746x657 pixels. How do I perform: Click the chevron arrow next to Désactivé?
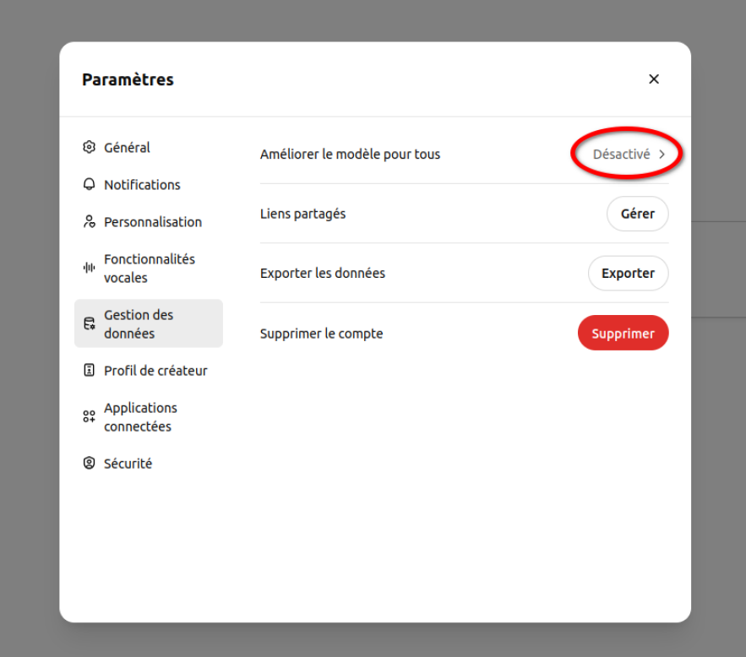[662, 155]
